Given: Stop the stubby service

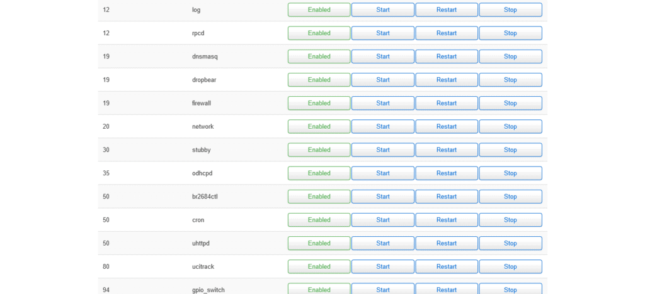Looking at the screenshot, I should click(x=510, y=150).
